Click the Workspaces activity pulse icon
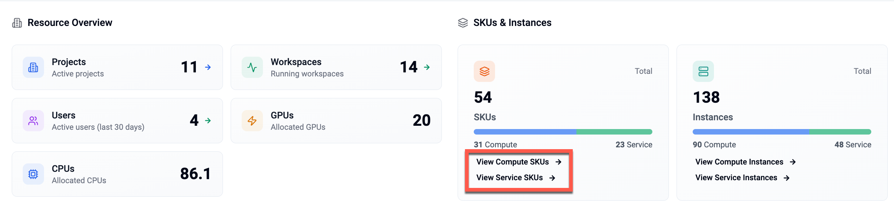Viewport: 894px width, 204px height. (252, 67)
